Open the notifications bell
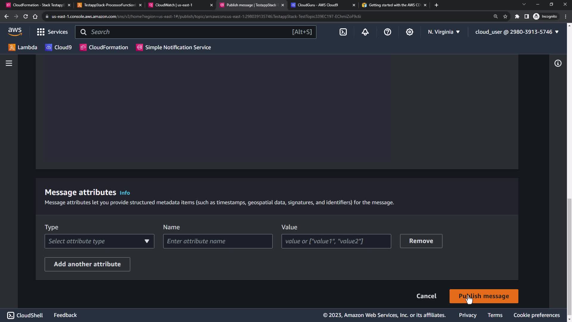This screenshot has width=572, height=322. 365,32
